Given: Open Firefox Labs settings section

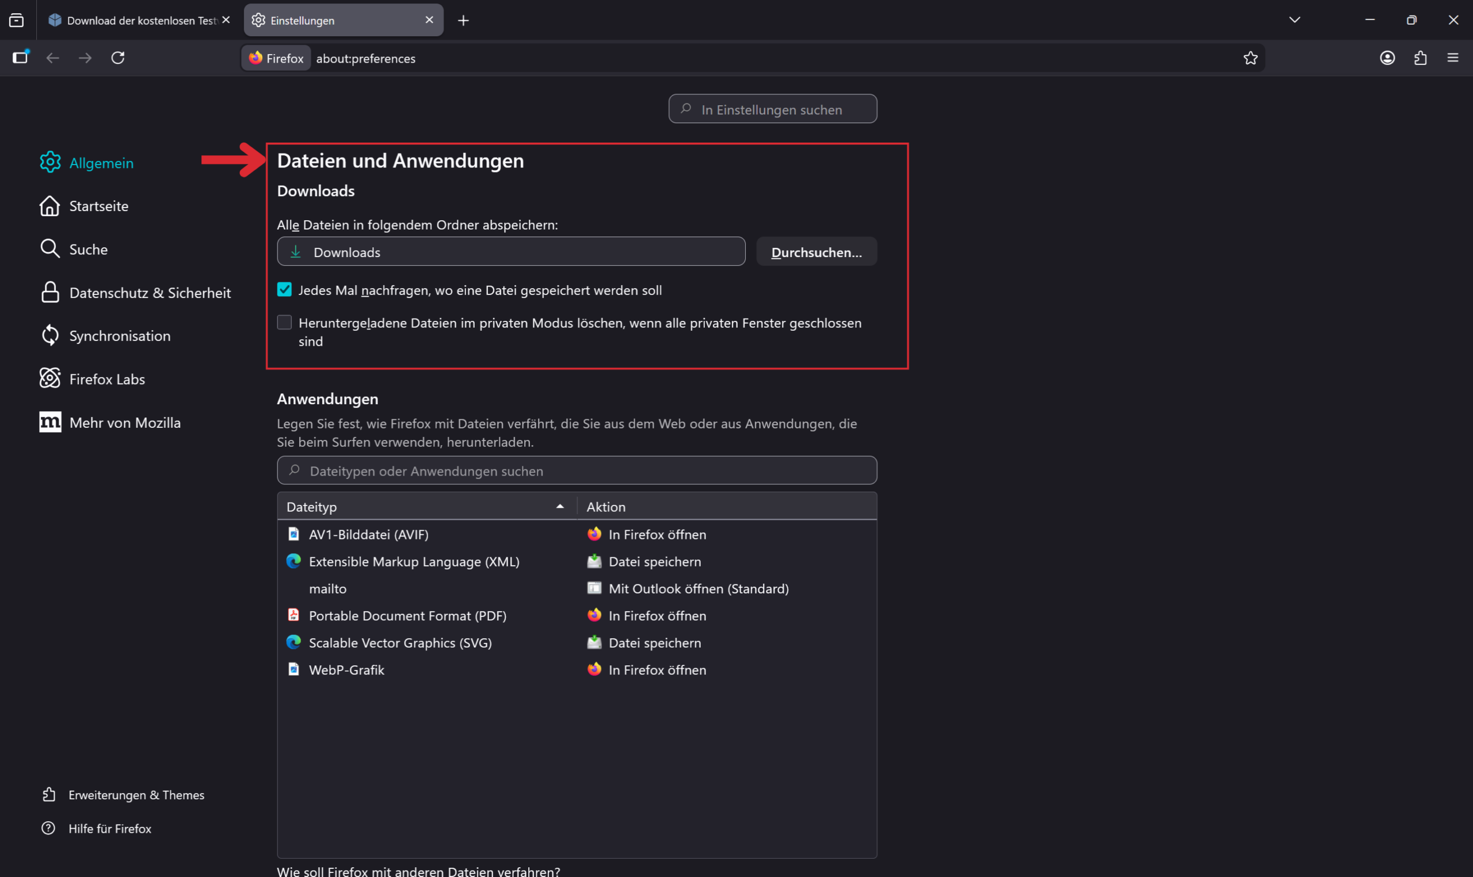Looking at the screenshot, I should [x=106, y=379].
